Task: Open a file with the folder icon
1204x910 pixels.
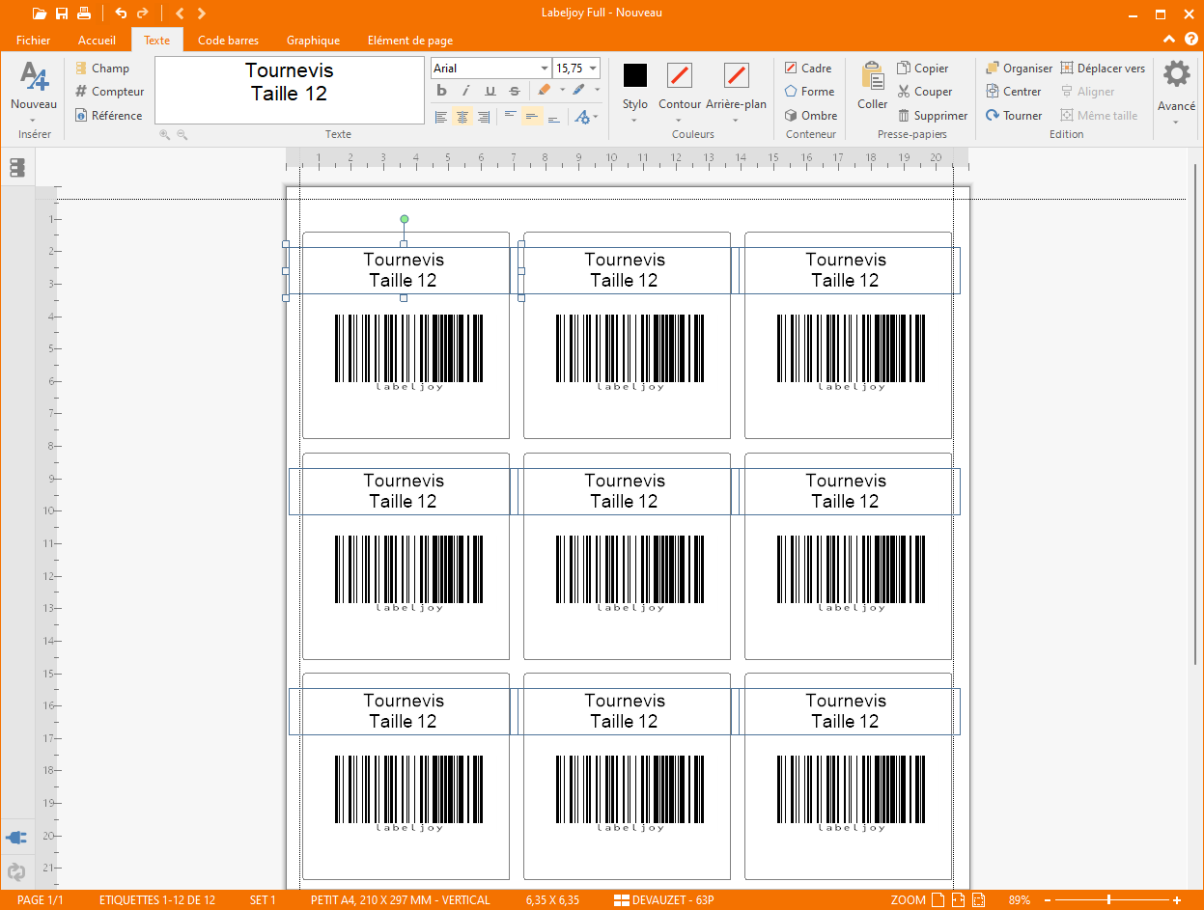Action: pyautogui.click(x=40, y=14)
